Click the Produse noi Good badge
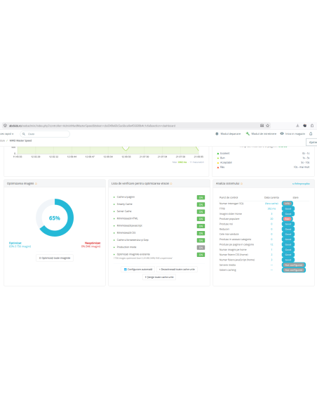The height and width of the screenshot is (410, 317). pos(288,224)
